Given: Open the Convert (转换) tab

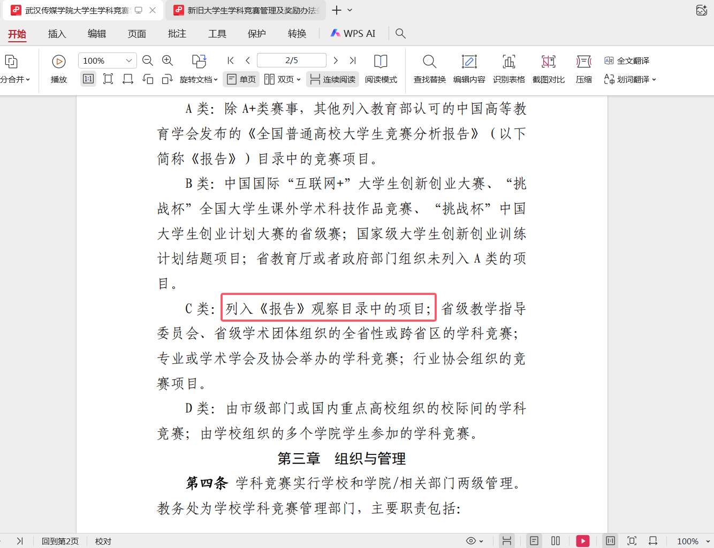Looking at the screenshot, I should pyautogui.click(x=297, y=34).
